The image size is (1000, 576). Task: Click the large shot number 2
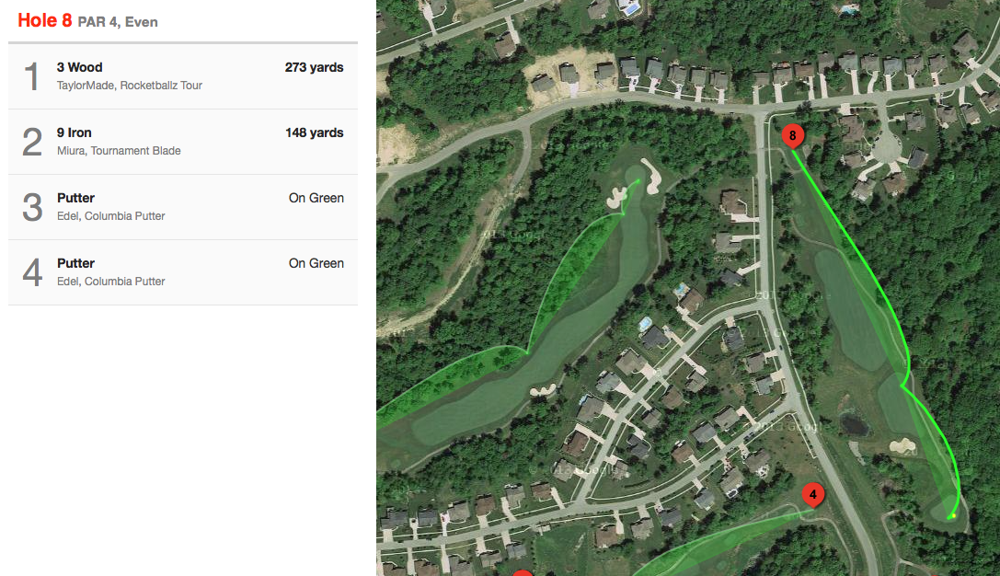[x=32, y=143]
